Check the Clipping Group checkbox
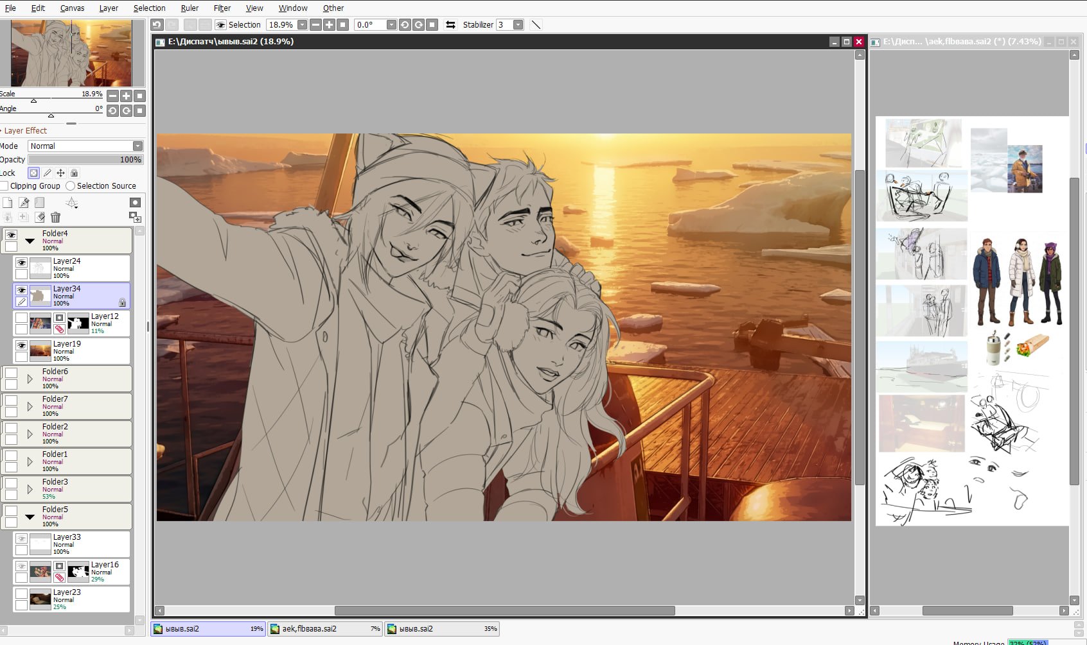 tap(4, 186)
